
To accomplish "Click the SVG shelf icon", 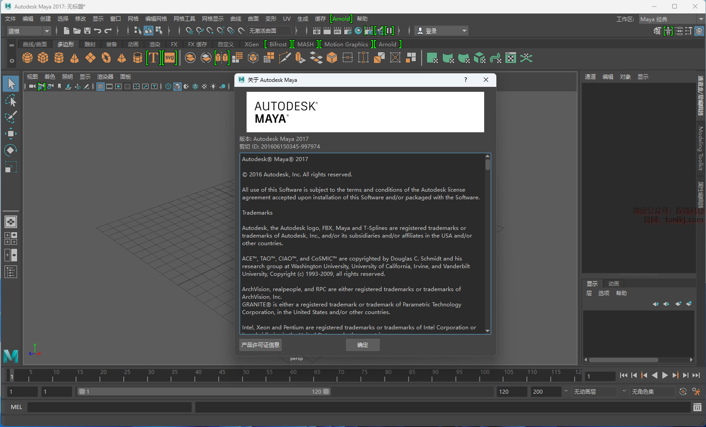I will pyautogui.click(x=170, y=58).
